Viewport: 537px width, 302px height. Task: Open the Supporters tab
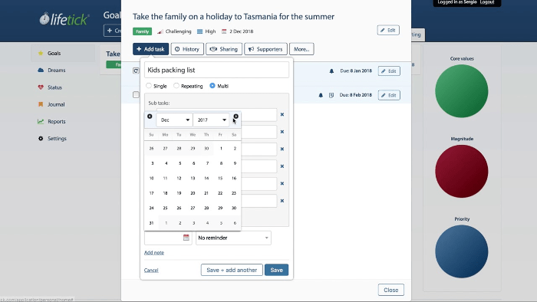click(x=265, y=49)
